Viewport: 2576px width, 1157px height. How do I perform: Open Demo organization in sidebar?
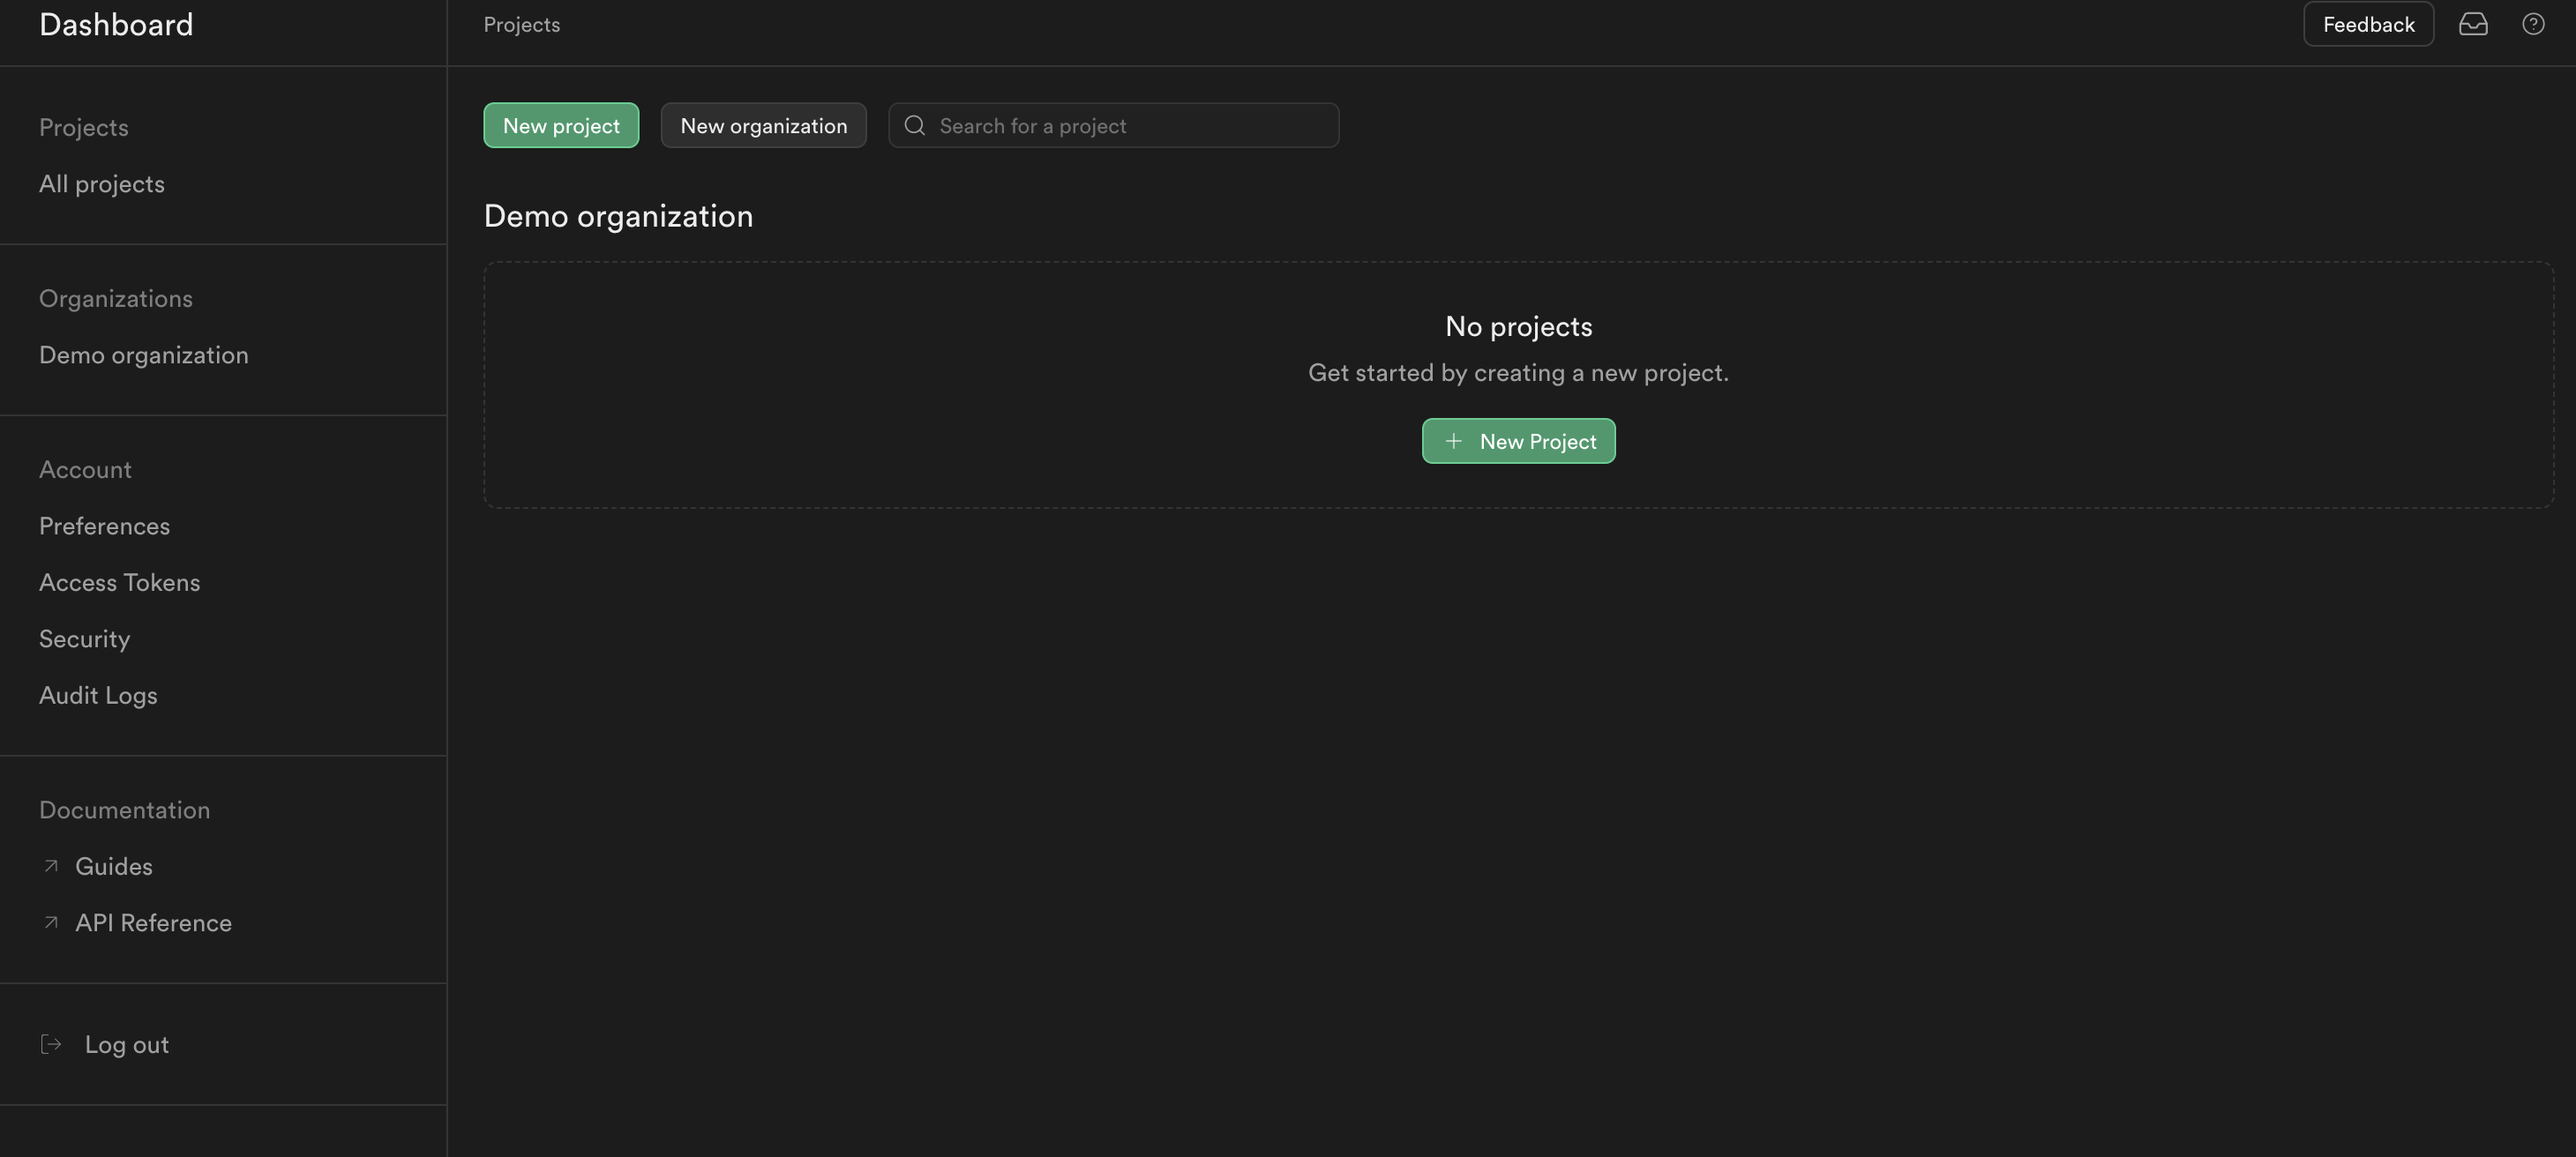pyautogui.click(x=144, y=355)
